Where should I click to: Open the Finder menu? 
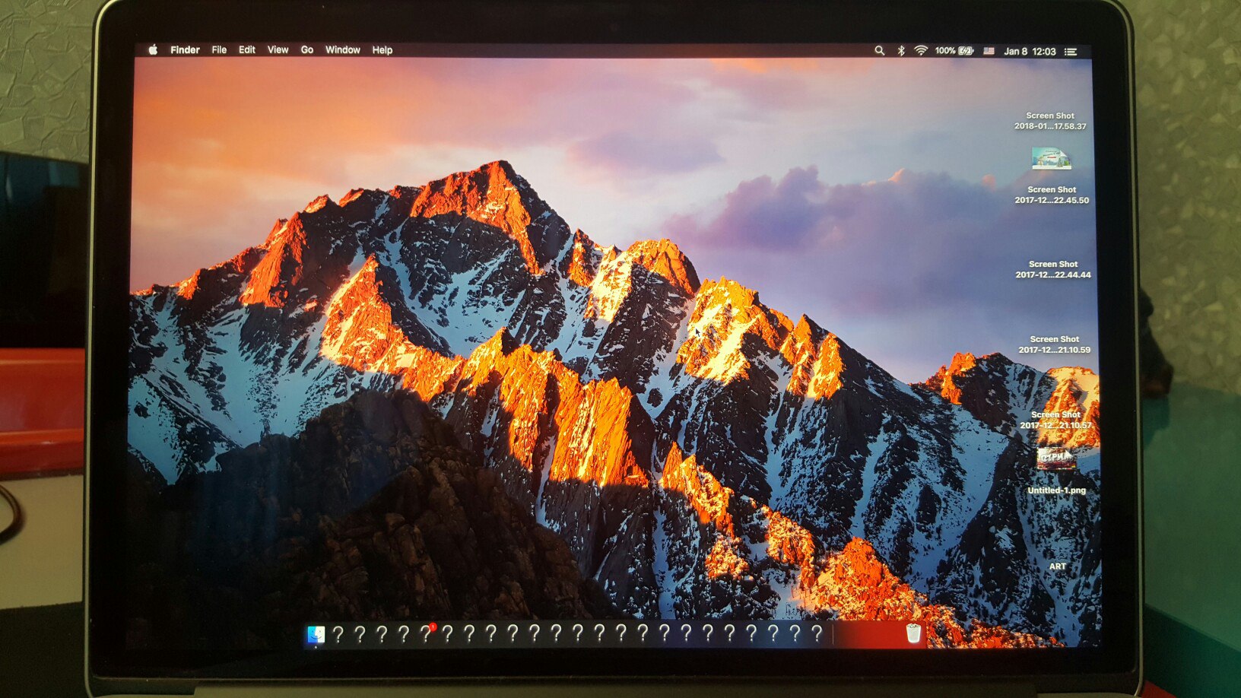pyautogui.click(x=185, y=49)
